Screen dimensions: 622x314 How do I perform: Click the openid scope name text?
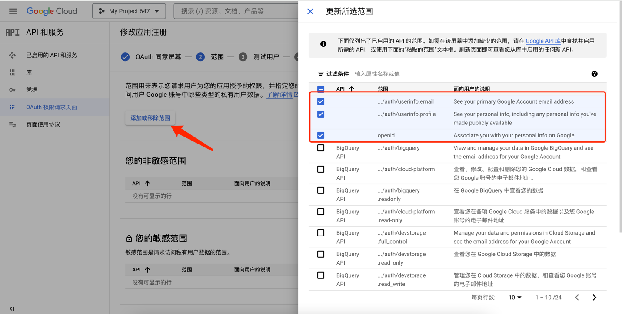[x=386, y=135]
